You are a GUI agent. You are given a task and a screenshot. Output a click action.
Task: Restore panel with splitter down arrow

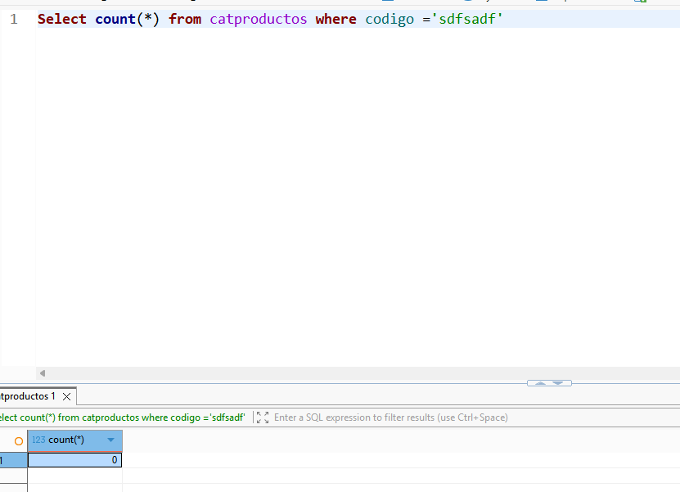[558, 383]
